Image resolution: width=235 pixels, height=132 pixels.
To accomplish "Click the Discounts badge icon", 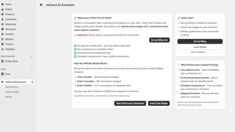I will [2, 29].
